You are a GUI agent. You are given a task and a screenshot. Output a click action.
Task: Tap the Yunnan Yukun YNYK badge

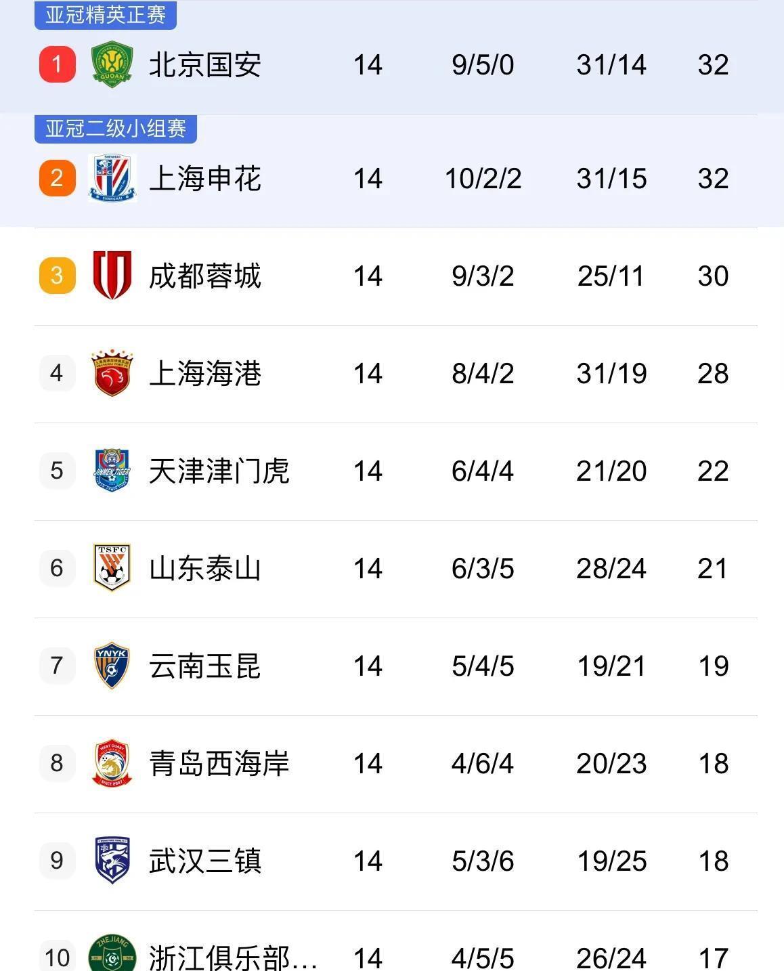click(x=112, y=666)
